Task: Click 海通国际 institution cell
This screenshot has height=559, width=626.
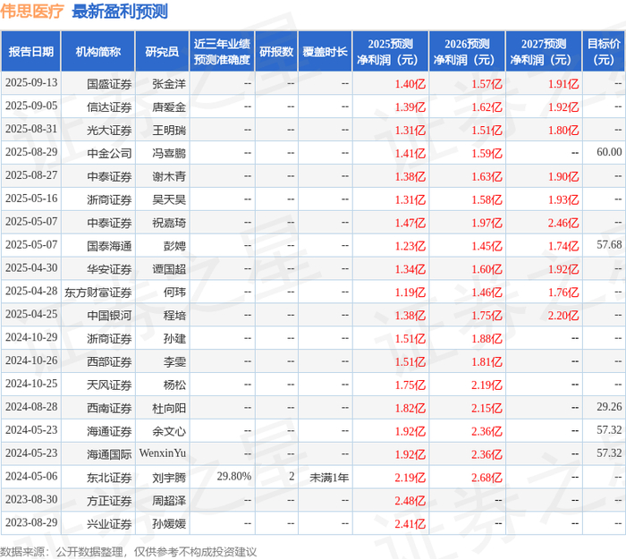Action: pyautogui.click(x=109, y=454)
